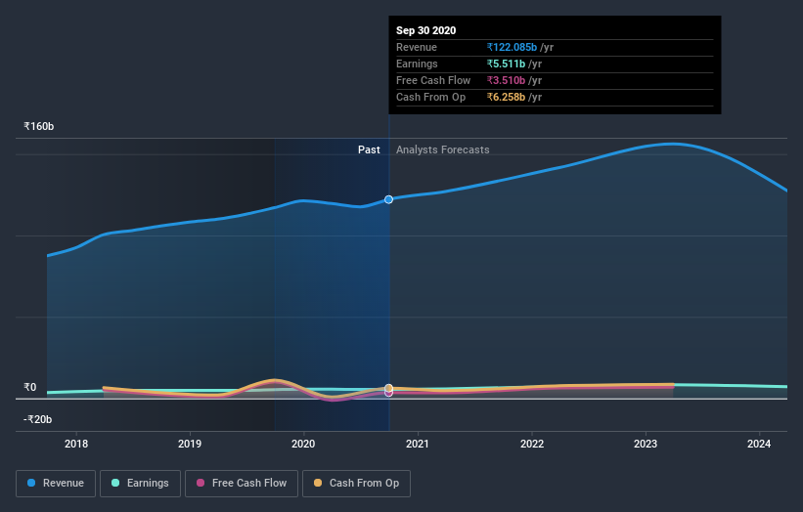803x512 pixels.
Task: Click the ₹6.258b cash from op value
Action: point(506,97)
